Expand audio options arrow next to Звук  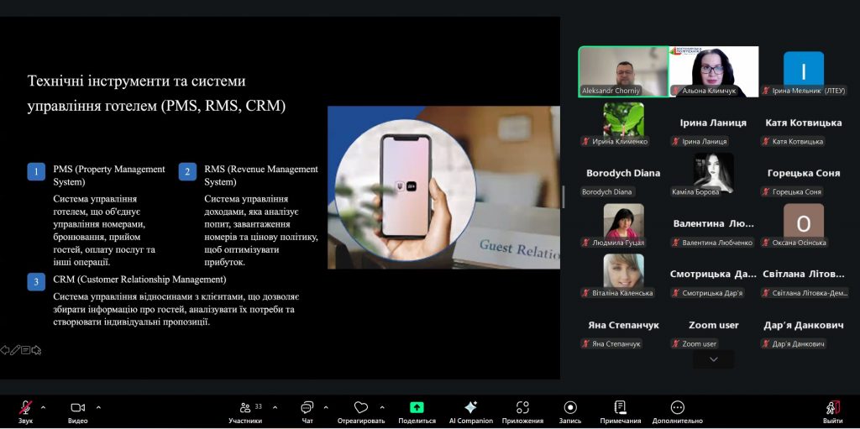pyautogui.click(x=44, y=407)
